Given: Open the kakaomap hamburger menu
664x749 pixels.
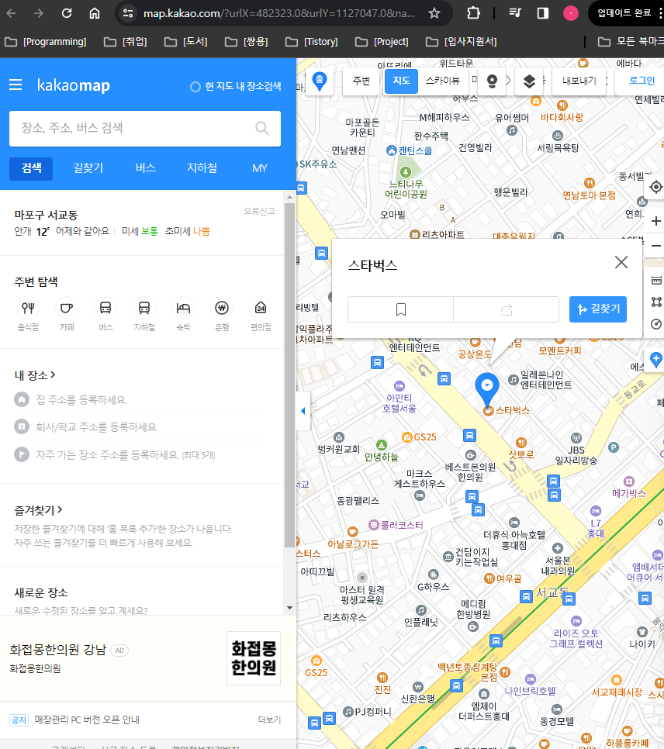Looking at the screenshot, I should click(16, 85).
